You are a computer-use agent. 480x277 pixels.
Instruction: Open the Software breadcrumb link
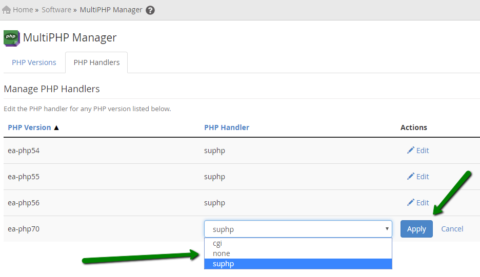[x=56, y=10]
